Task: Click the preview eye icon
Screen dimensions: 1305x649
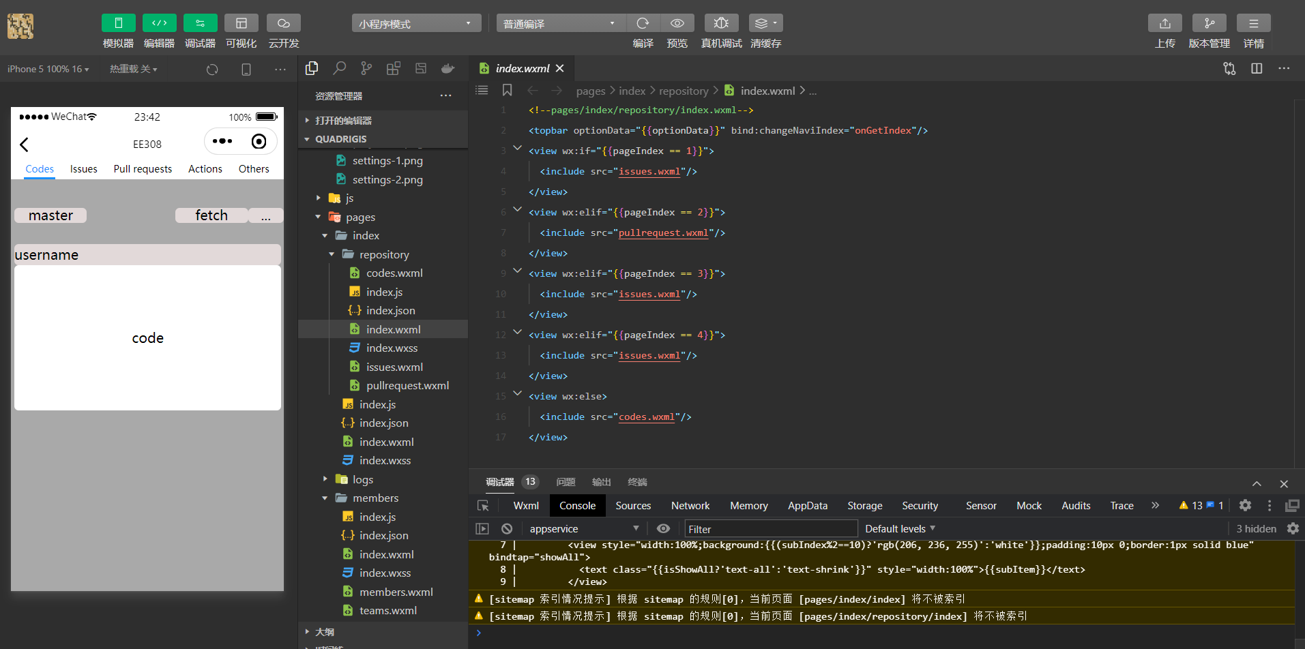Action: [677, 23]
